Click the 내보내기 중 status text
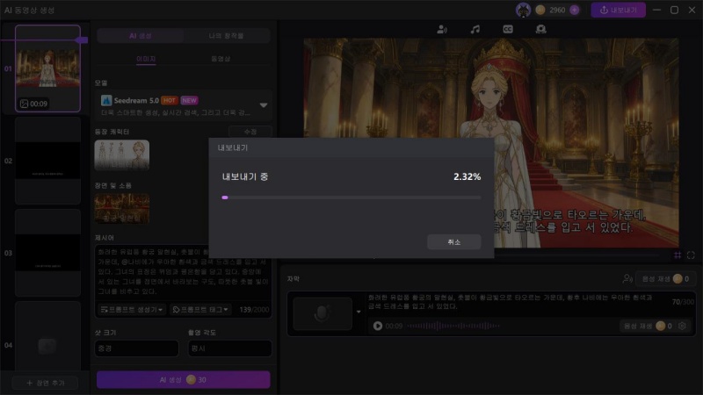 [245, 177]
